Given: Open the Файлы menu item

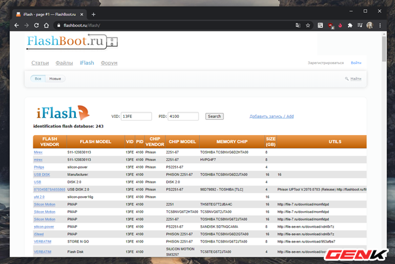Looking at the screenshot, I should click(x=64, y=63).
